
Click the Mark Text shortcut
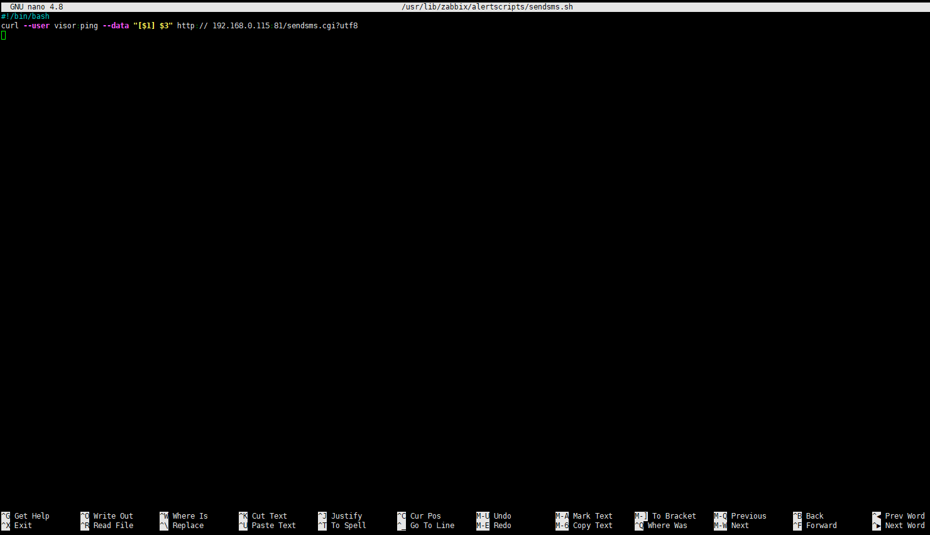[592, 516]
